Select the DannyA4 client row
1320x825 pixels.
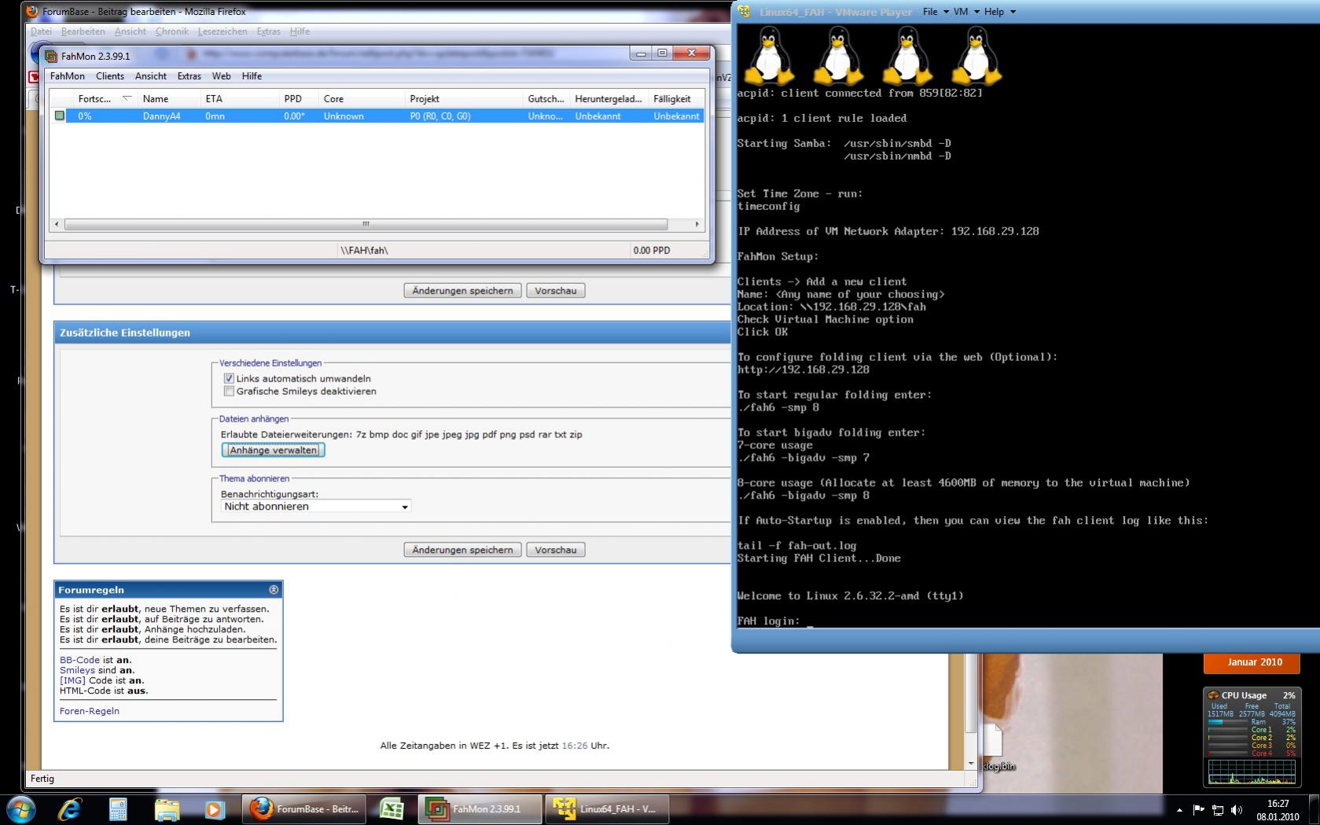click(x=377, y=116)
